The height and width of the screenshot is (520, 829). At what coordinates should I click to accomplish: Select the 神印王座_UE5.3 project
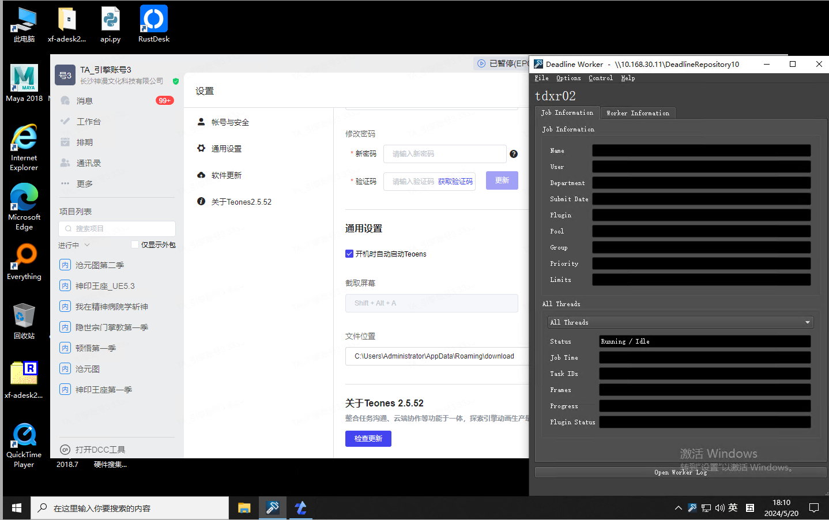(104, 286)
